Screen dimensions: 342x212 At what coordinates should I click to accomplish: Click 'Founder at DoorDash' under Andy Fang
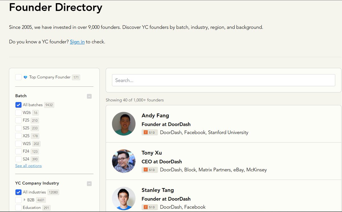coord(166,124)
